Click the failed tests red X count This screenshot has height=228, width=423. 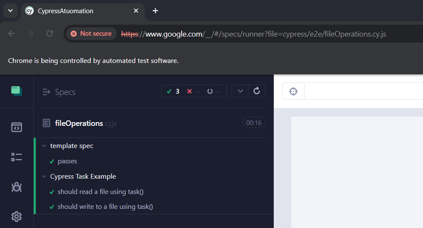pos(194,91)
